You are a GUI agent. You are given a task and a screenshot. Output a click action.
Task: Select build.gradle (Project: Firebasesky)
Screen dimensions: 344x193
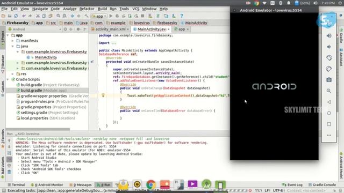coord(50,85)
